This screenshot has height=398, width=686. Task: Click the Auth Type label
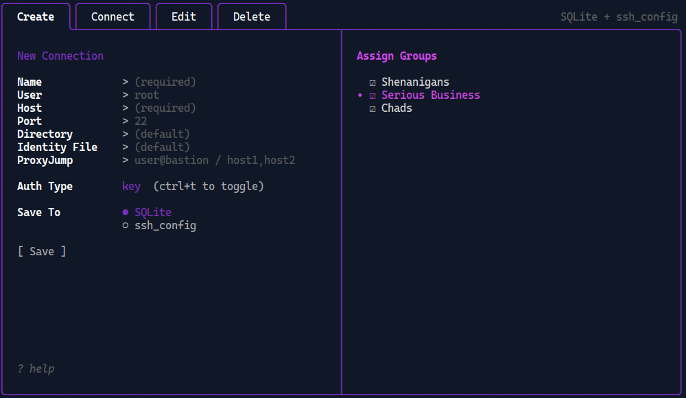45,186
